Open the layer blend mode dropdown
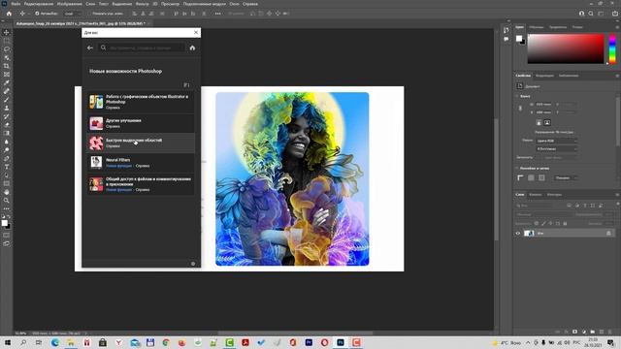This screenshot has width=621, height=349. coord(543,214)
